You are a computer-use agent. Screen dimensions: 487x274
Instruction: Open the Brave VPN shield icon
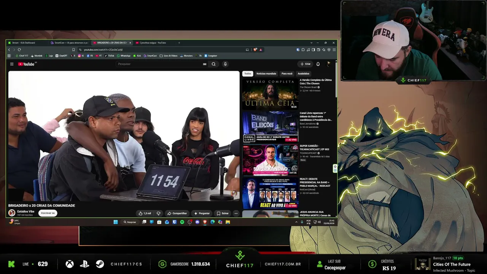(x=329, y=49)
